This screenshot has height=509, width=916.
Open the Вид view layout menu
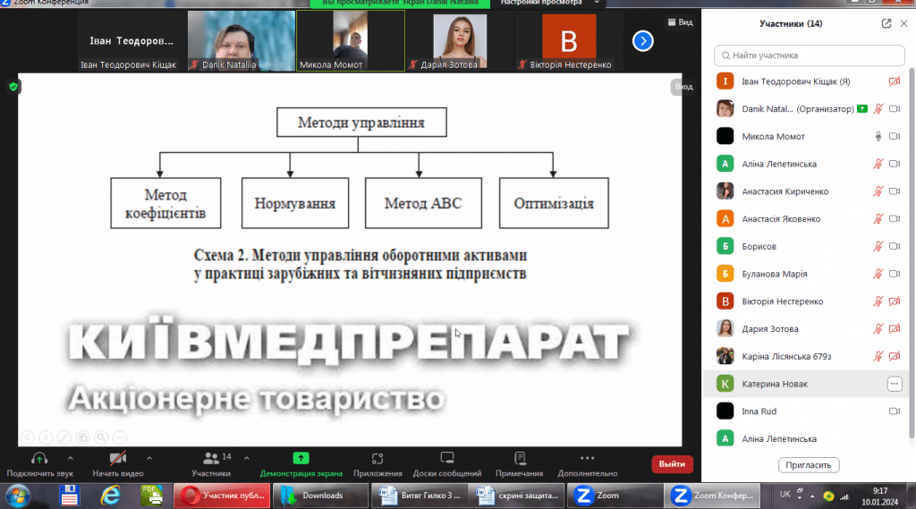click(x=680, y=22)
